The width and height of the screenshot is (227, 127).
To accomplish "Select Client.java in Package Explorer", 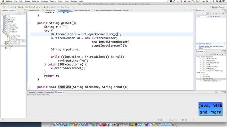I will 14,38.
